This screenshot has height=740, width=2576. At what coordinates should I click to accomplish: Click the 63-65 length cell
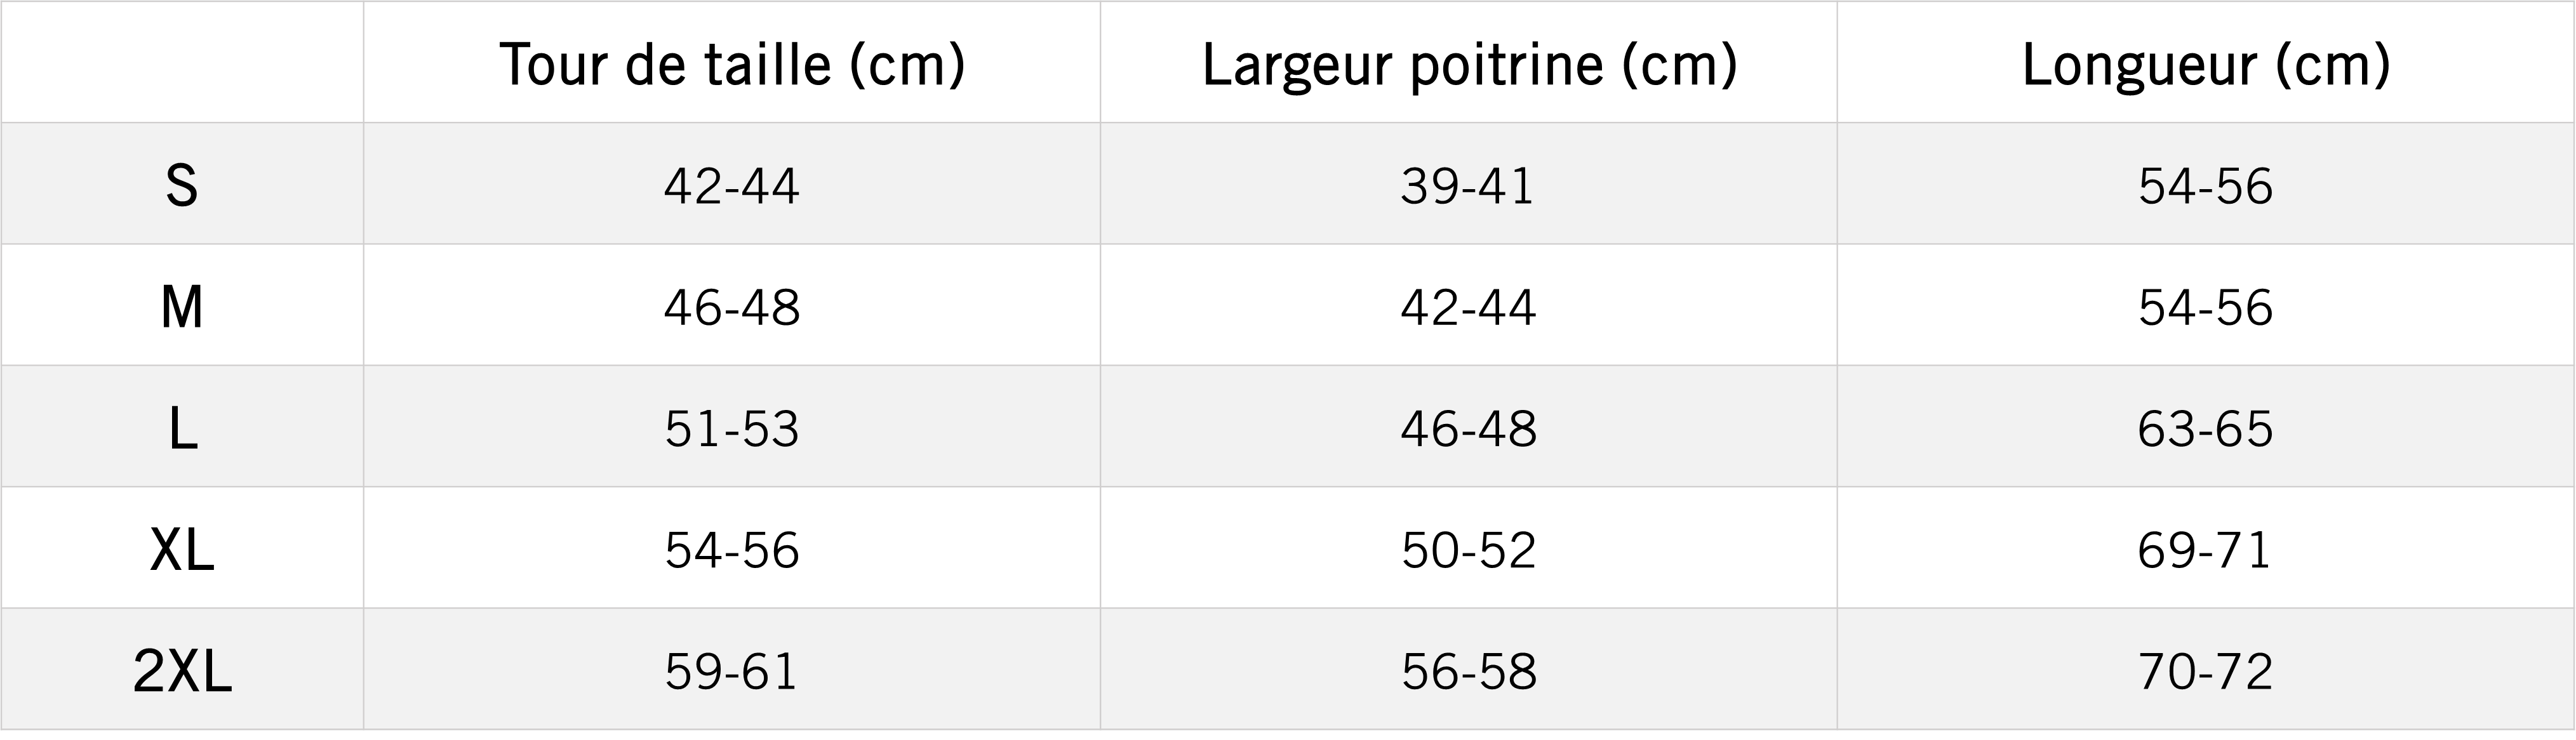coord(2205,429)
